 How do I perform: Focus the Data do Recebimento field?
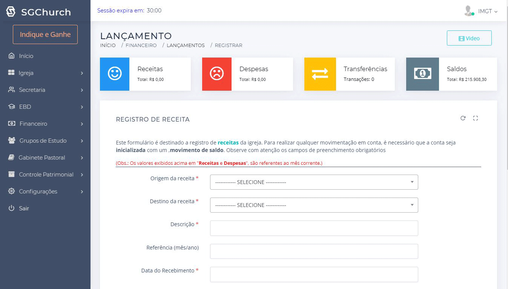314,274
